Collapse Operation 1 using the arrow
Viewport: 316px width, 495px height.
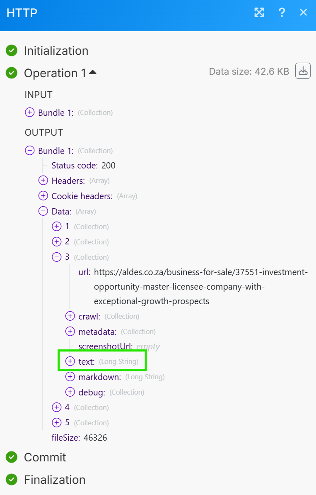click(93, 73)
